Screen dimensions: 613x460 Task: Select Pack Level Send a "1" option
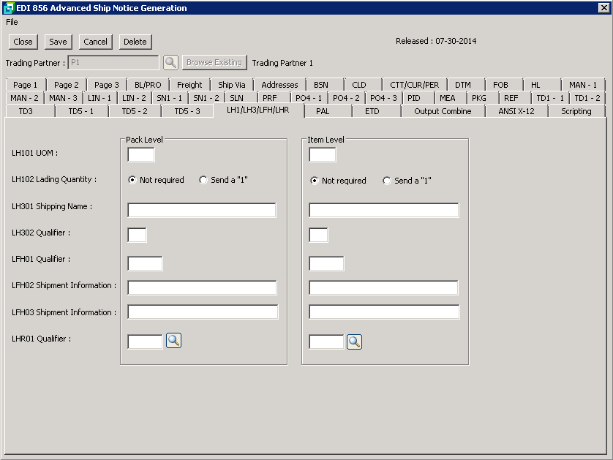(x=203, y=180)
